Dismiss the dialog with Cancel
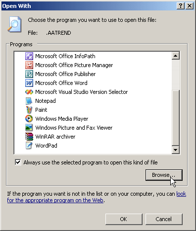Viewport: 196px width, 231px height. point(164,219)
